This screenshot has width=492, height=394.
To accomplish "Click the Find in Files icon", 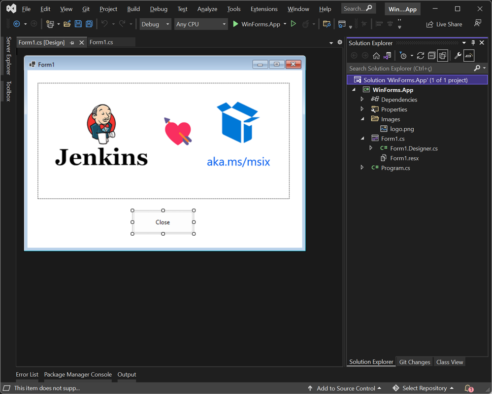I will 327,24.
